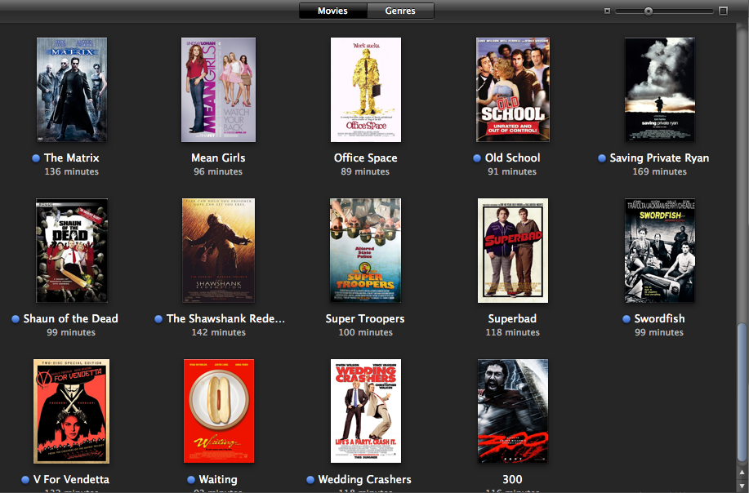Screen dimensions: 749x493
Task: Click '118 minutes' under Superbad
Action: pyautogui.click(x=513, y=333)
